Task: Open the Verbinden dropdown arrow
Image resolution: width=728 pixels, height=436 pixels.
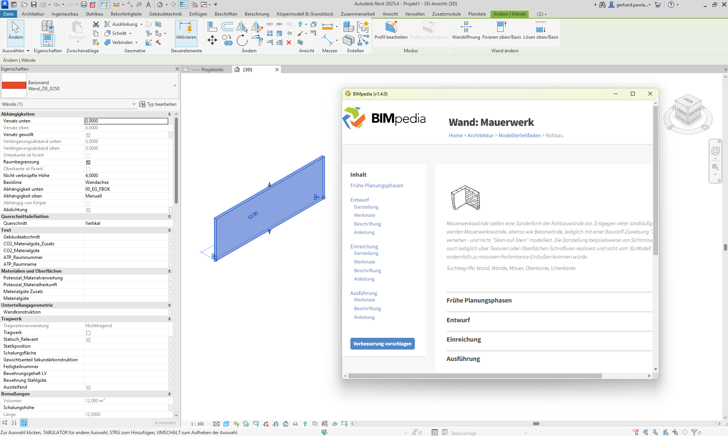Action: click(137, 42)
